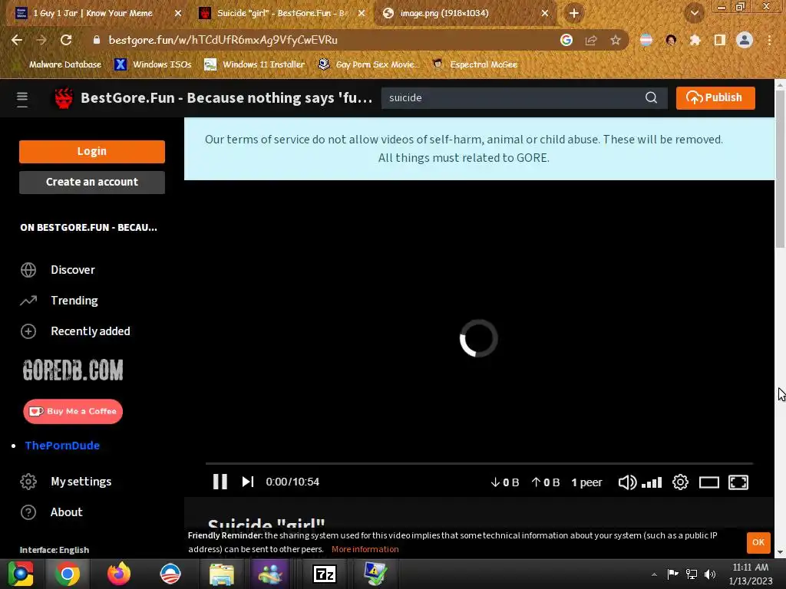Open the ThePornDude link
Screen dimensions: 786x589
pyautogui.click(x=62, y=446)
